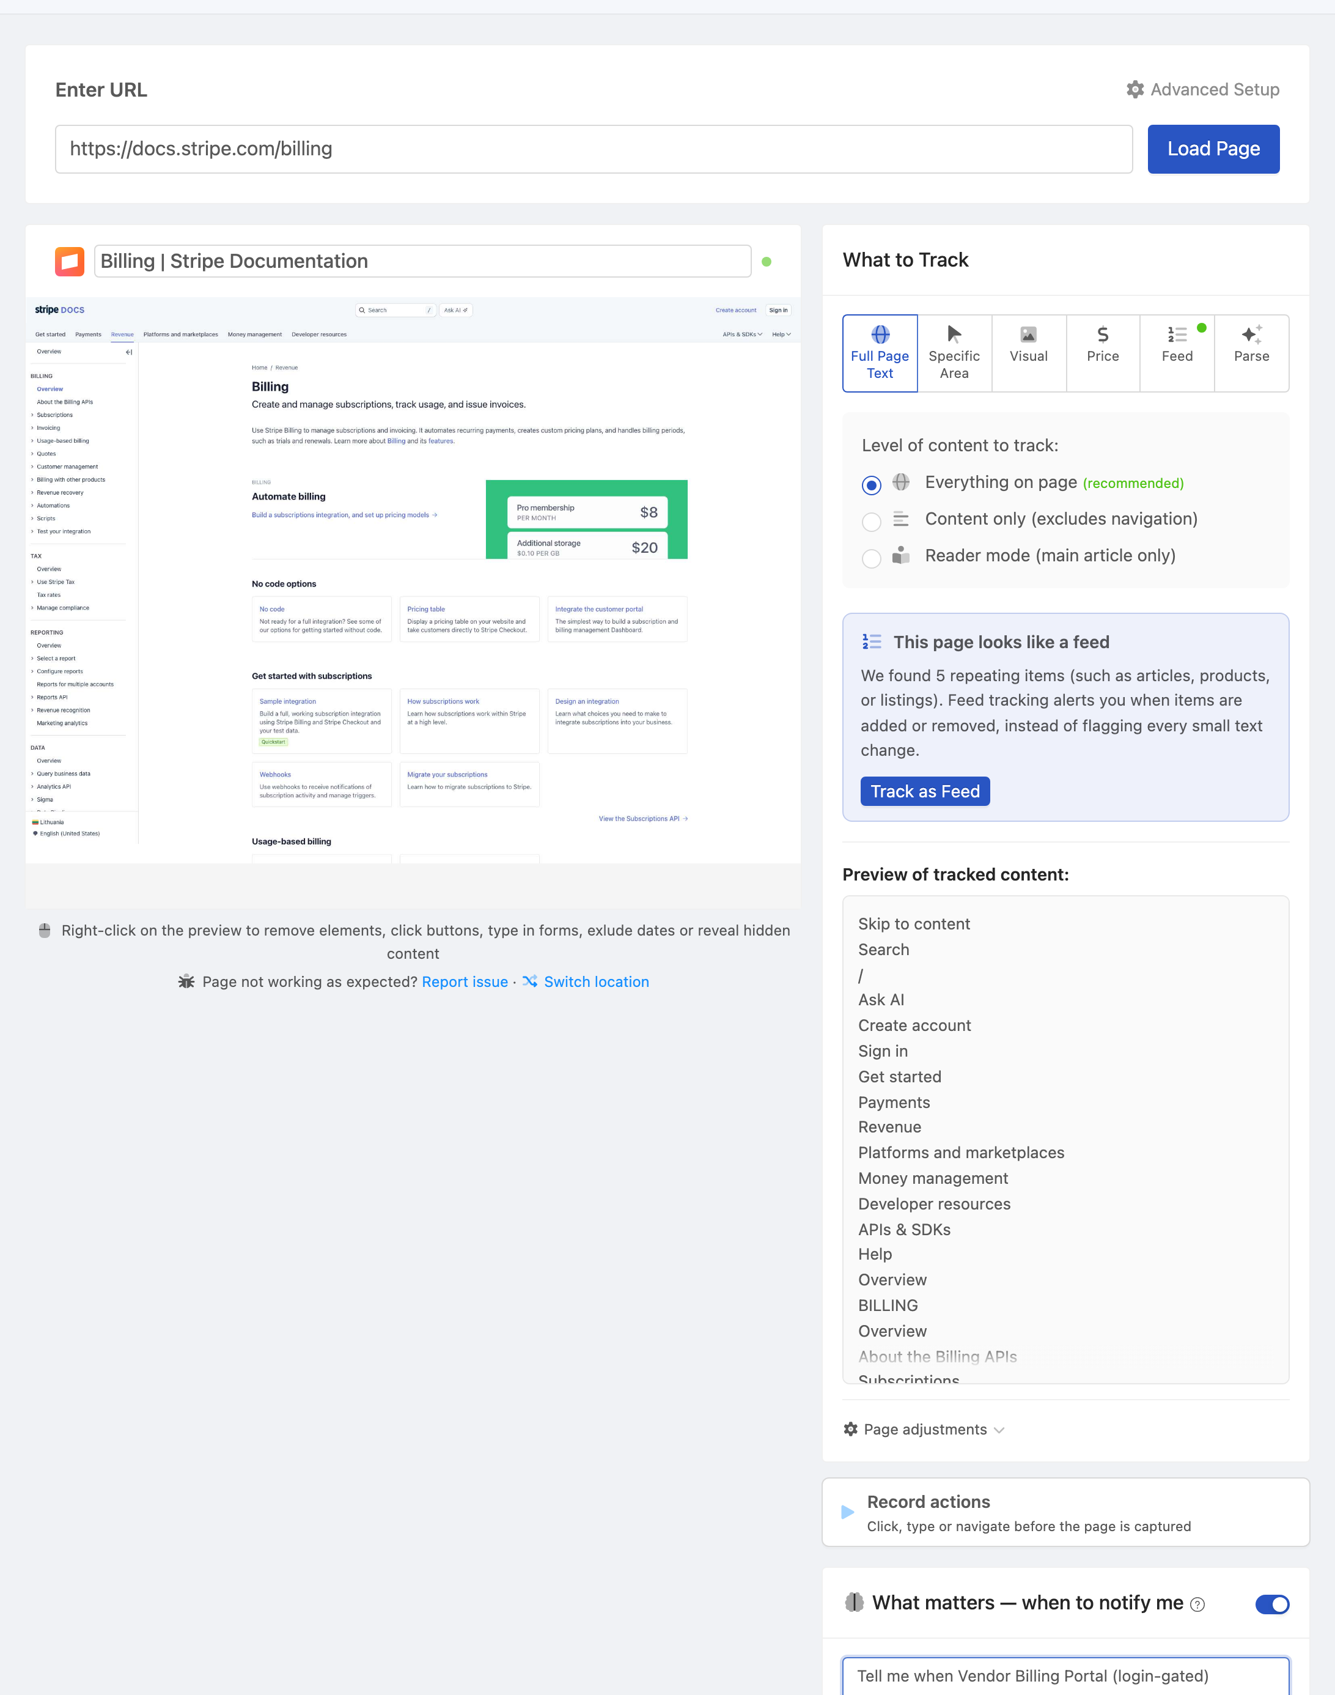Toggle the What matters notification switch

click(1271, 1605)
